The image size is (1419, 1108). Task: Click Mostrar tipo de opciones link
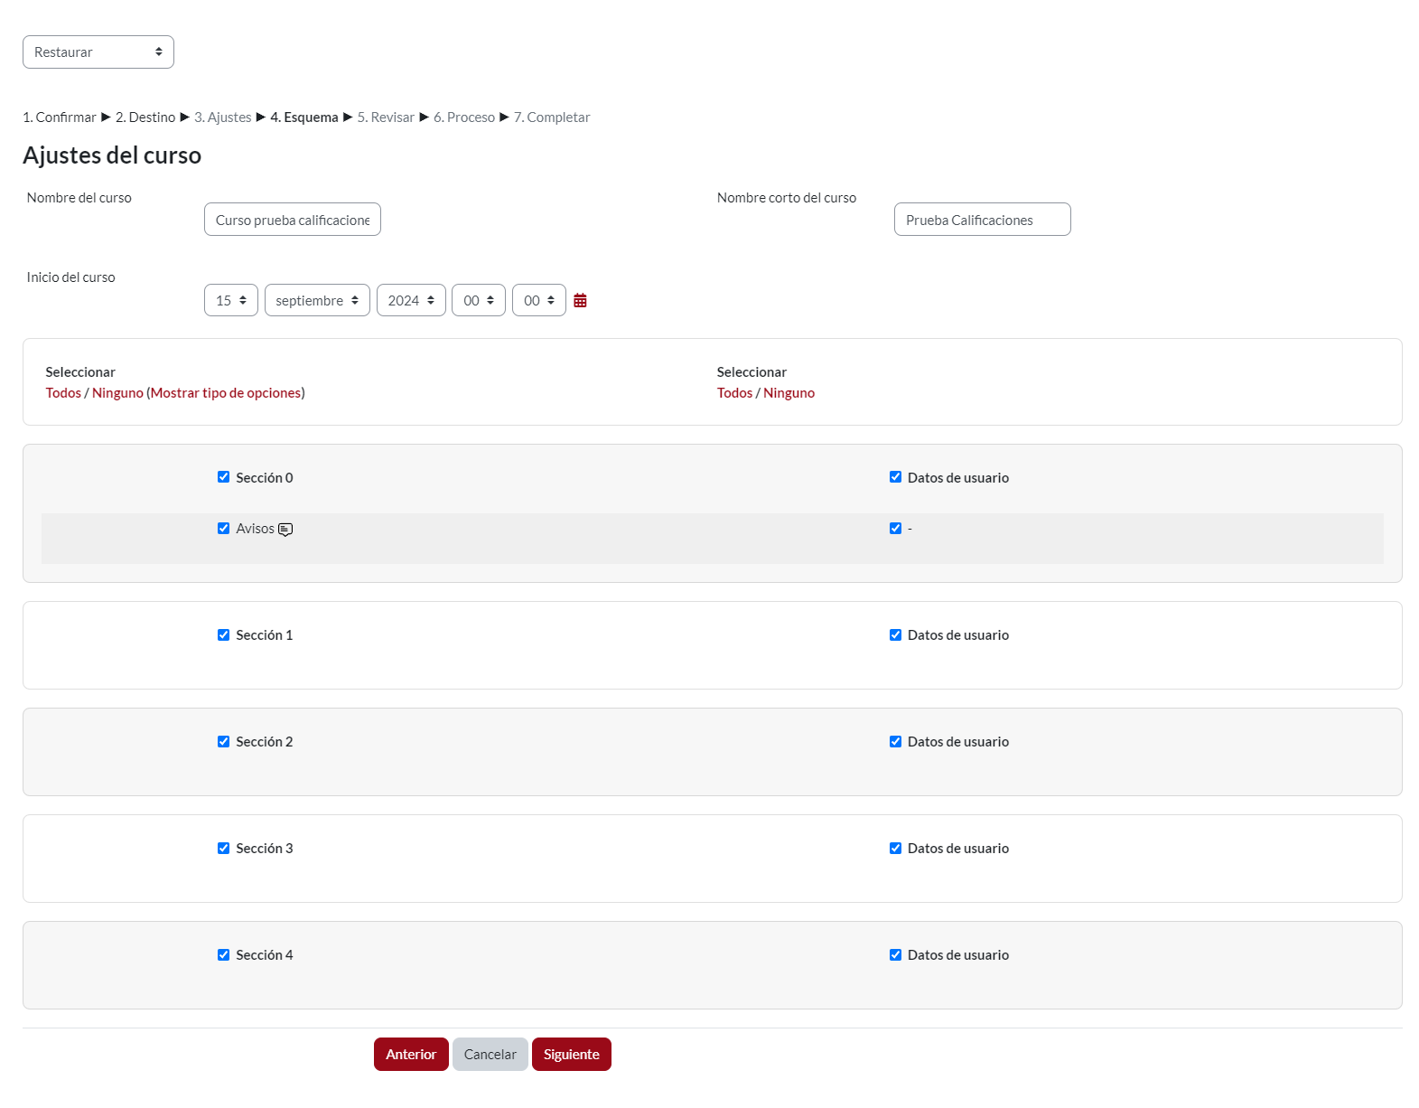pyautogui.click(x=226, y=393)
